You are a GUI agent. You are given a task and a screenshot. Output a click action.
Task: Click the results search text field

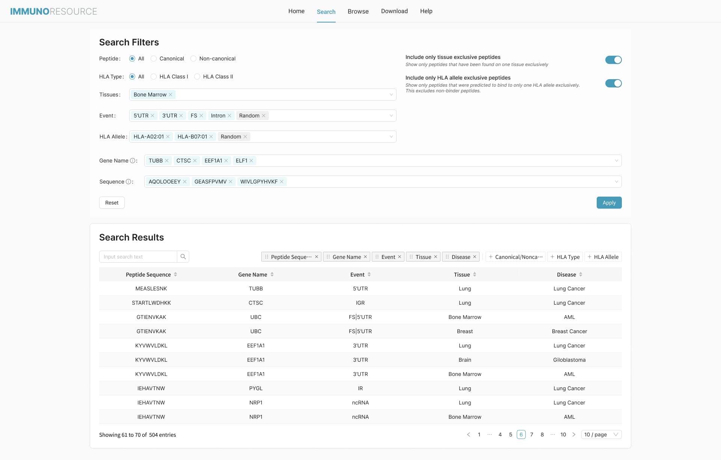pyautogui.click(x=138, y=257)
